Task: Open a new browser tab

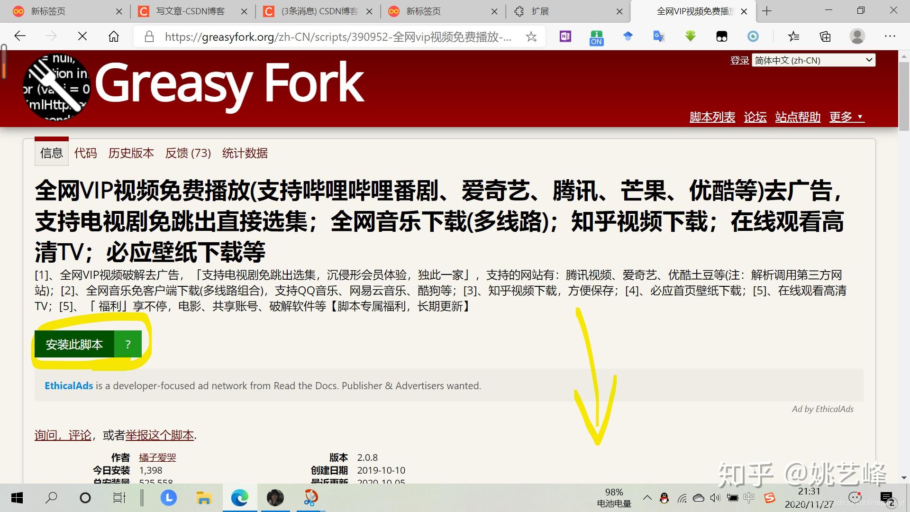Action: click(x=767, y=11)
